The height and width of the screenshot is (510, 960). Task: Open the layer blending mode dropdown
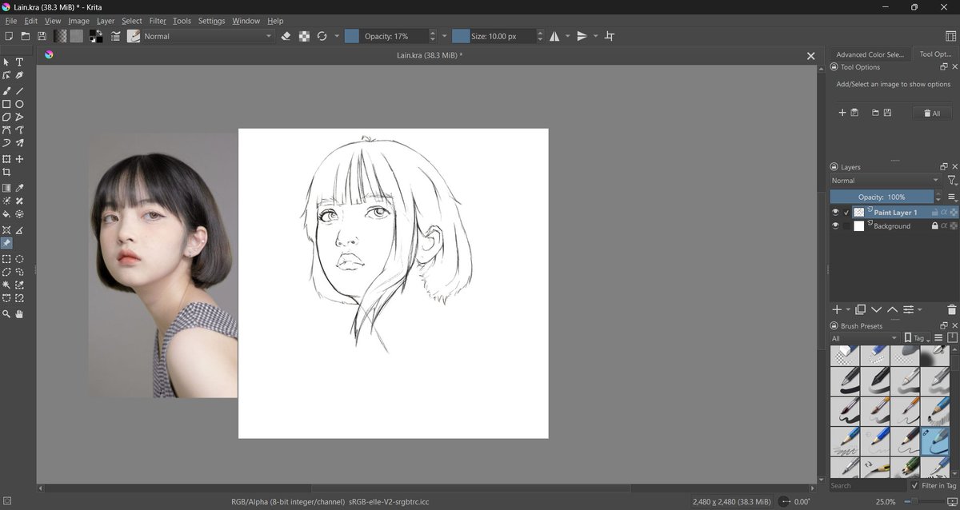[886, 181]
